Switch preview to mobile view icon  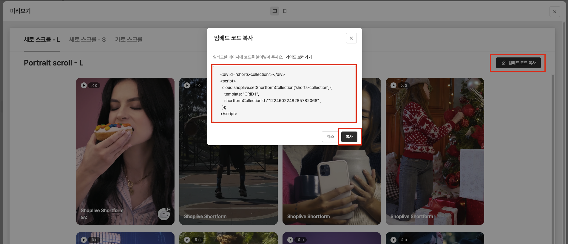click(285, 11)
